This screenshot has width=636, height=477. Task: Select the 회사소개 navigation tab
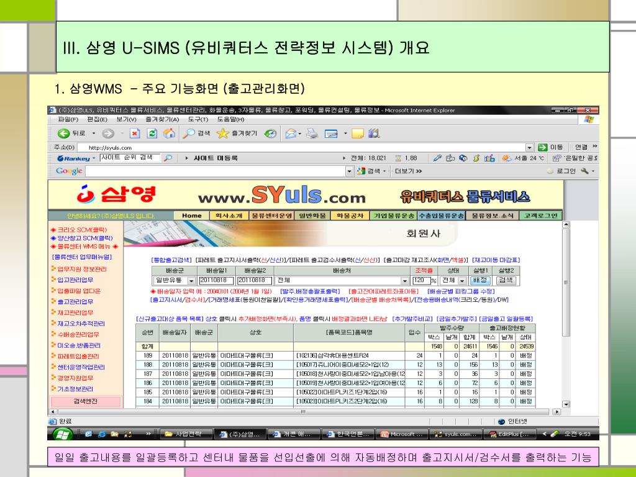tap(229, 216)
